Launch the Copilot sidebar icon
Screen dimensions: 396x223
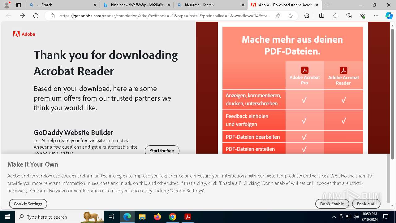389,16
